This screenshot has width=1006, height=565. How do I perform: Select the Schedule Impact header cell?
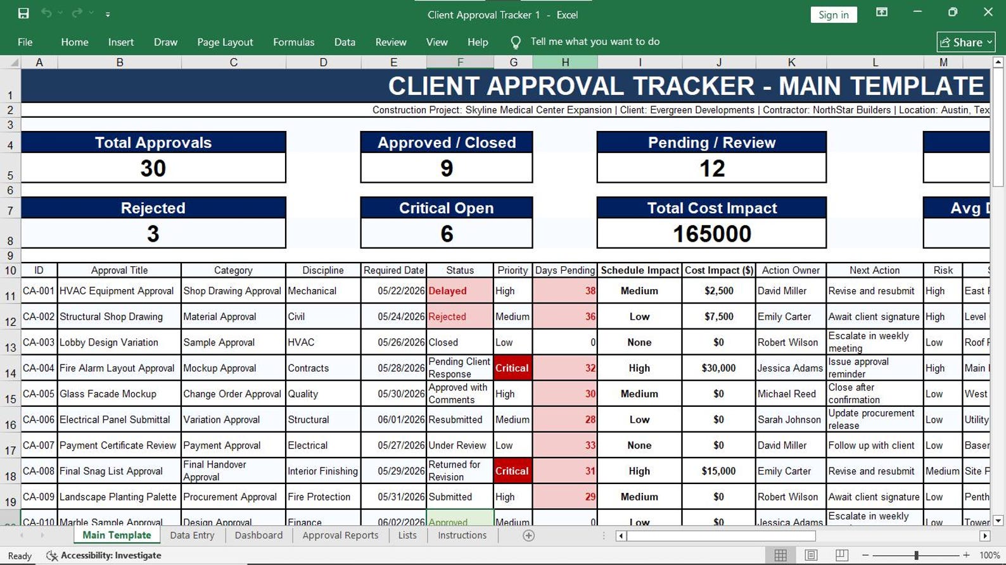[640, 270]
